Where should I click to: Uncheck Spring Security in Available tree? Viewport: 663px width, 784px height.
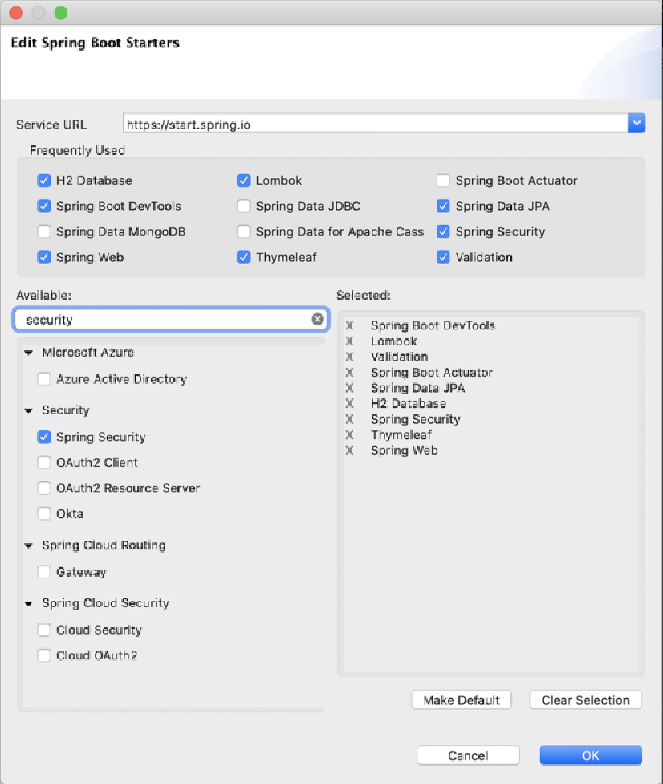[x=44, y=436]
